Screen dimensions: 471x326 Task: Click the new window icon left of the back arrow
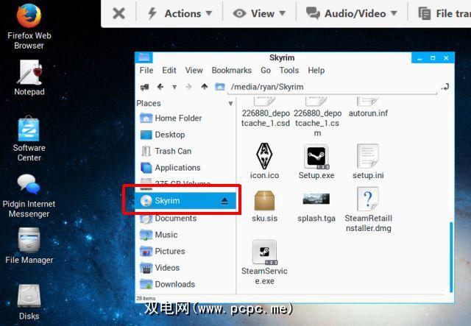144,87
